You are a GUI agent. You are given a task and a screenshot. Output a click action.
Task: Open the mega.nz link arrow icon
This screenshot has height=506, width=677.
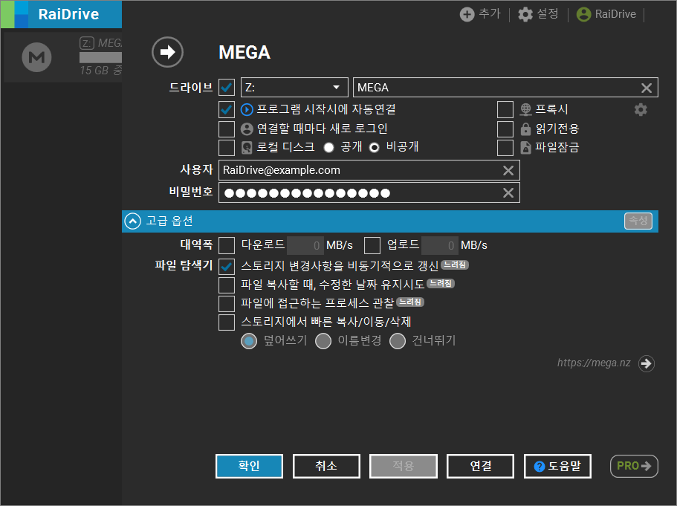click(647, 363)
